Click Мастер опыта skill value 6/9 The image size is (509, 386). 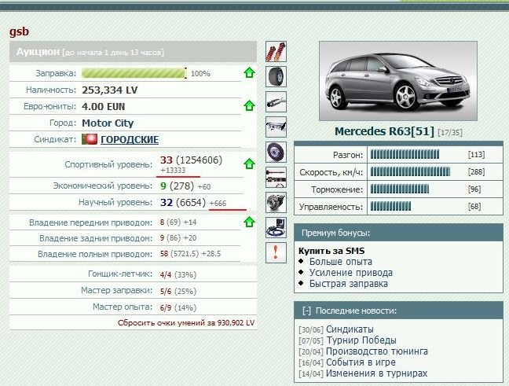point(166,307)
